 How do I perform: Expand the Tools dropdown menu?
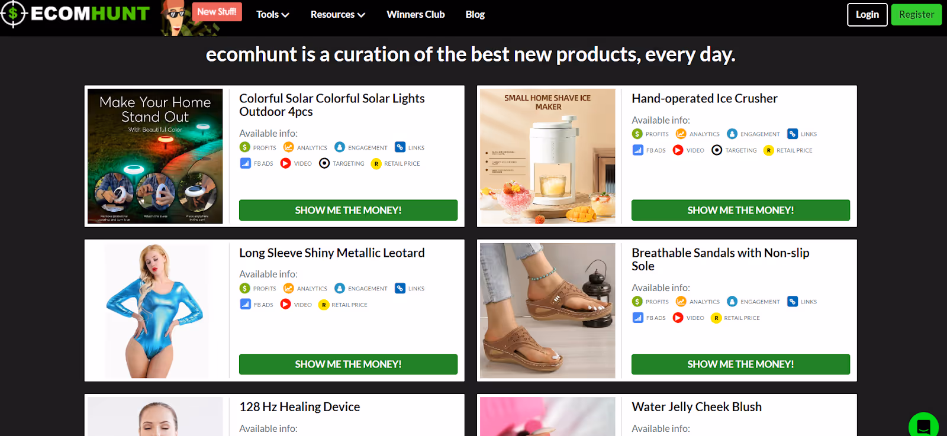click(272, 14)
